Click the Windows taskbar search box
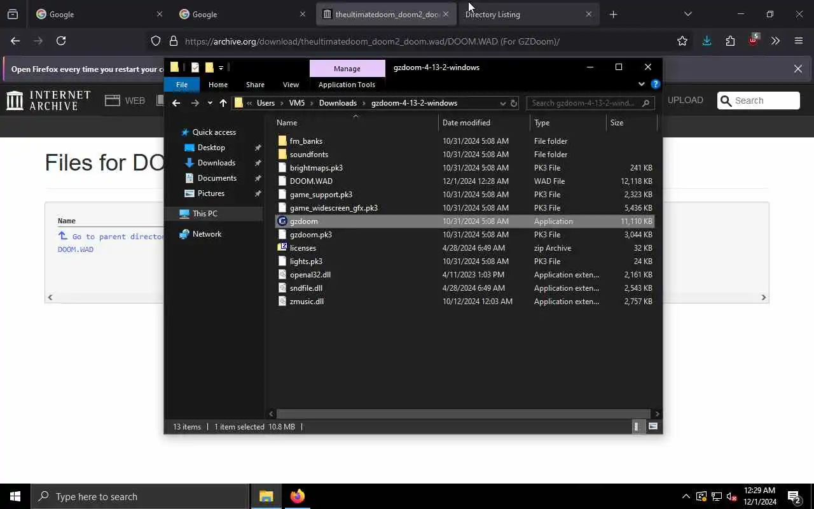Image resolution: width=814 pixels, height=509 pixels. (140, 496)
